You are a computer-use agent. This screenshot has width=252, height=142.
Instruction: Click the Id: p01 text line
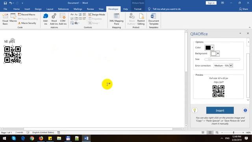(x=9, y=41)
